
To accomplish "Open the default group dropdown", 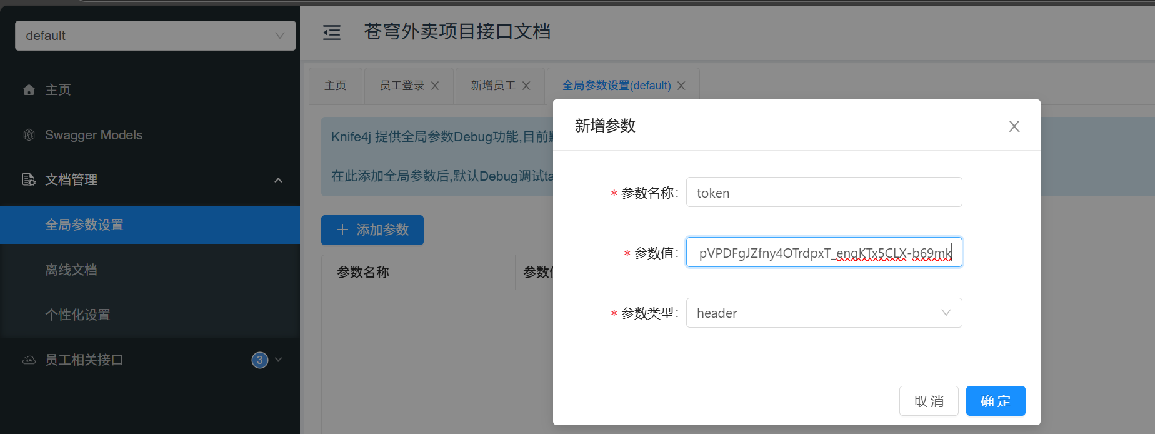I will [155, 36].
